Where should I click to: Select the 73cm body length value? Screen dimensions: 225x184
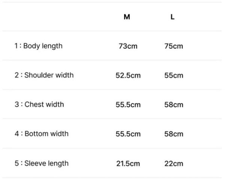pos(128,46)
